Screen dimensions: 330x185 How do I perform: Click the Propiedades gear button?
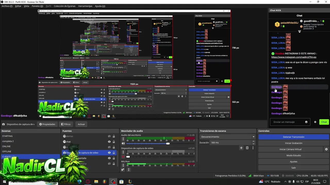click(x=47, y=124)
